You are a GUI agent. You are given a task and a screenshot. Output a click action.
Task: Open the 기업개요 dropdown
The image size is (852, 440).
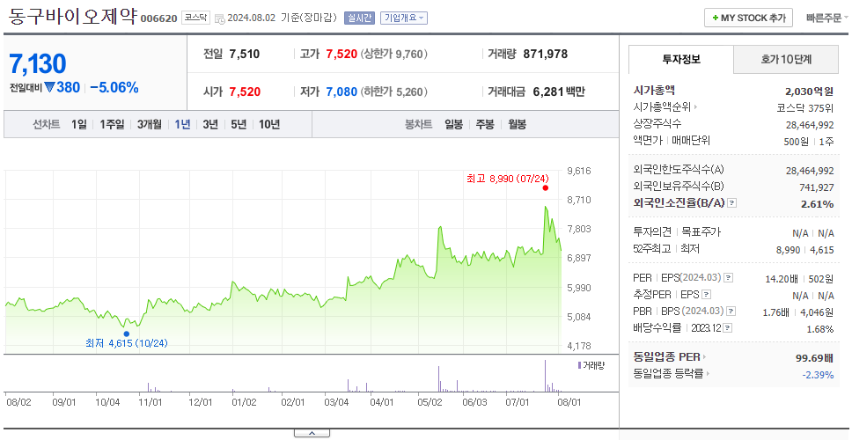[x=404, y=18]
